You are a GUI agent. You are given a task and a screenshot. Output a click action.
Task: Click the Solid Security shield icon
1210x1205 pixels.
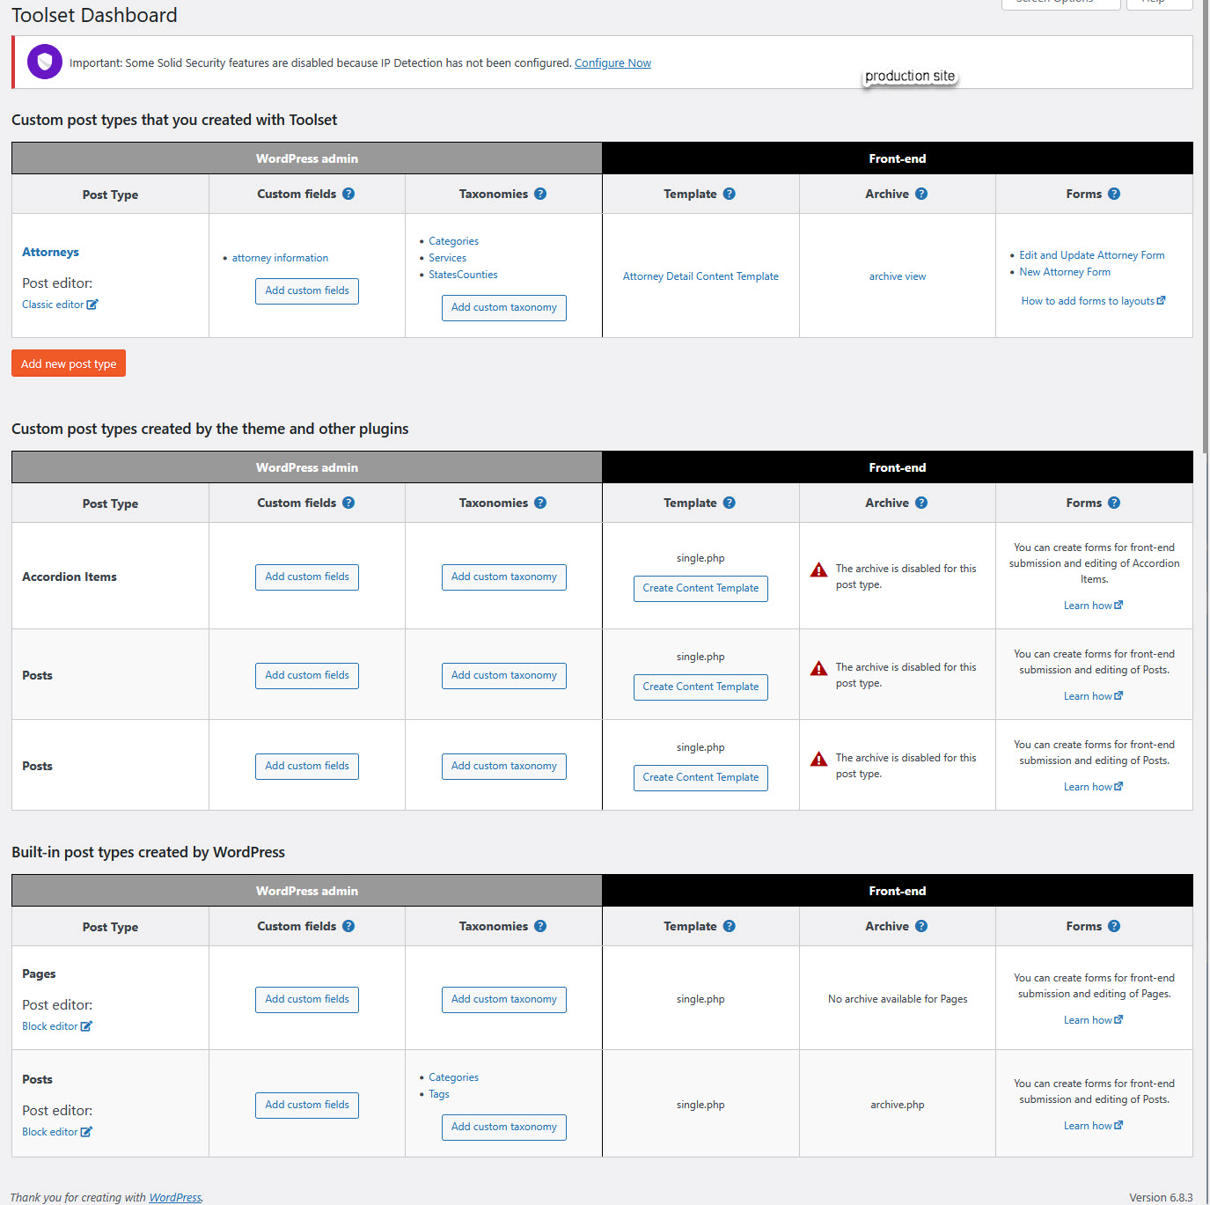click(45, 62)
